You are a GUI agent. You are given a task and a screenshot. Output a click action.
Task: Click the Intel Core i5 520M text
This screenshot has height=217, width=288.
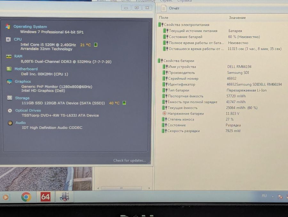pos(48,45)
